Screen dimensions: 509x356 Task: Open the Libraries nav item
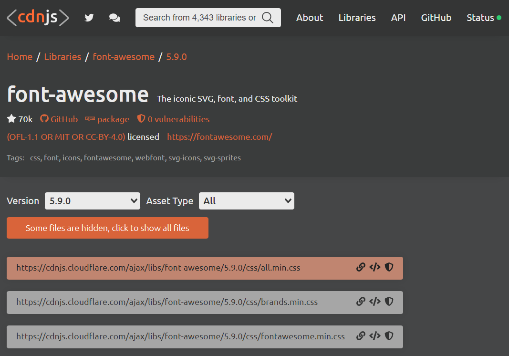pos(357,18)
